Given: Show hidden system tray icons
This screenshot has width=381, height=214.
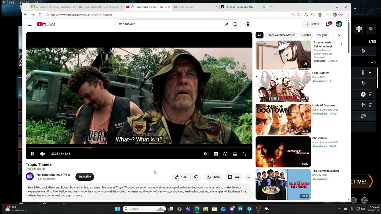Looking at the screenshot, I should (339, 209).
